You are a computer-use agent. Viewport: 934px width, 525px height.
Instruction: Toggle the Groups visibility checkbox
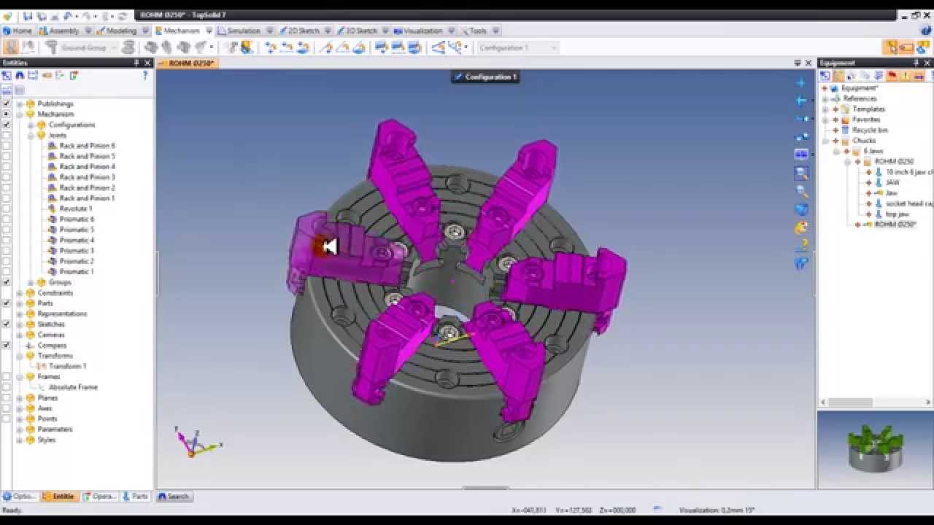[7, 282]
